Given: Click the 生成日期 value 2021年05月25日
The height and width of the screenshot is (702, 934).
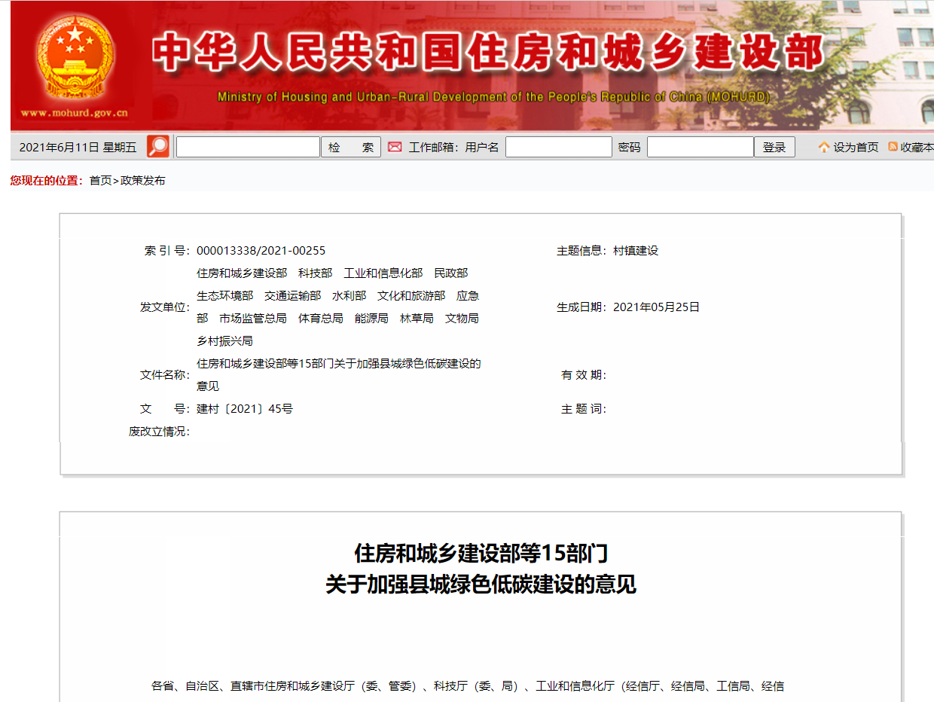Looking at the screenshot, I should [x=656, y=307].
